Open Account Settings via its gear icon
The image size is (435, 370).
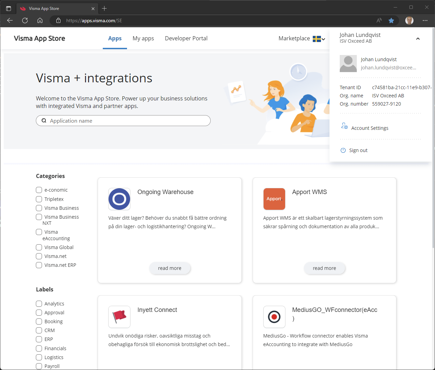(344, 126)
